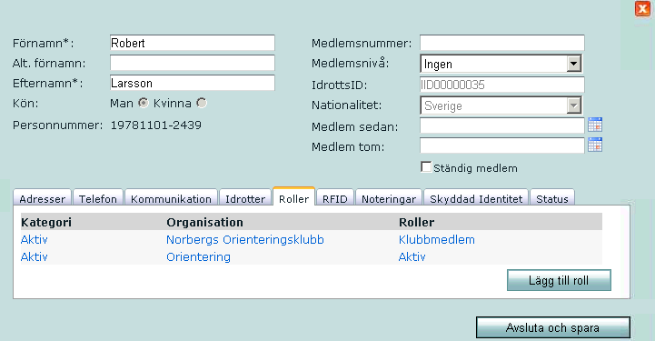655x341 pixels.
Task: Open Norbergs Orienteringsklubb organisation link
Action: click(x=245, y=239)
